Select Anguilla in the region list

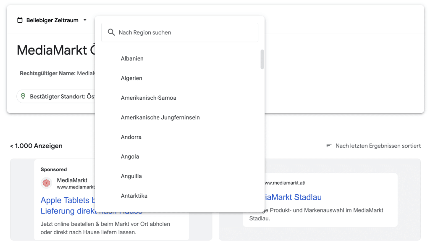[131, 176]
